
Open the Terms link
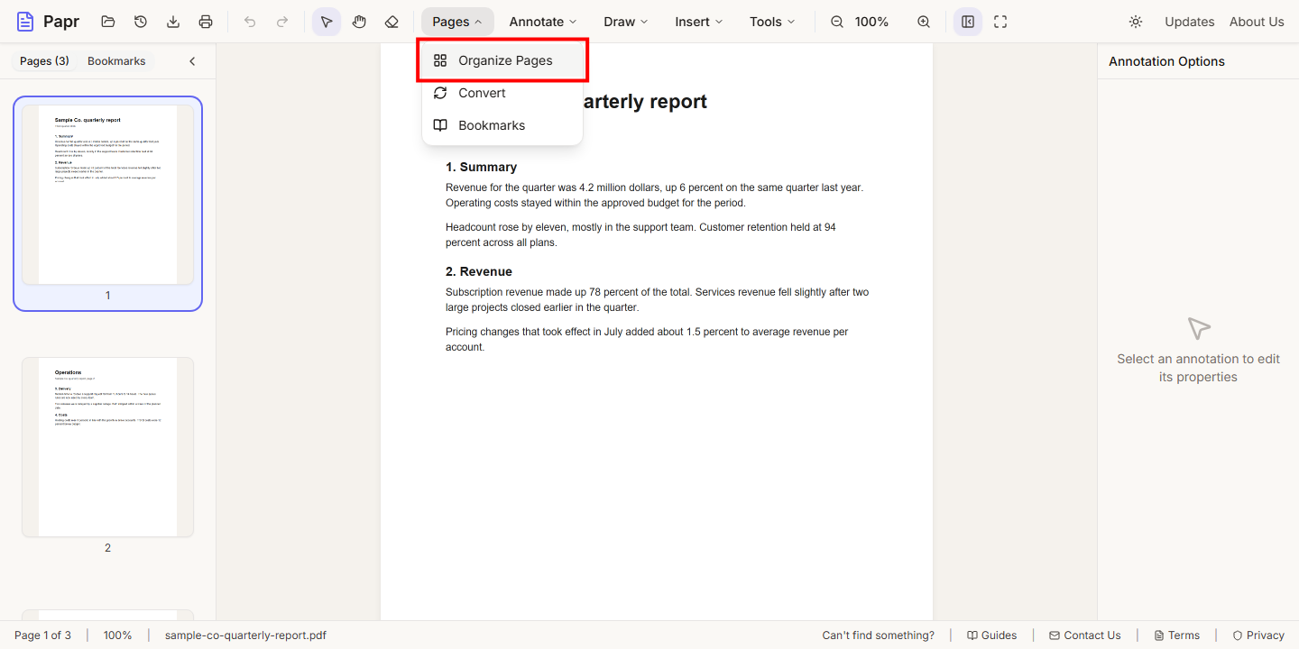coord(1176,635)
